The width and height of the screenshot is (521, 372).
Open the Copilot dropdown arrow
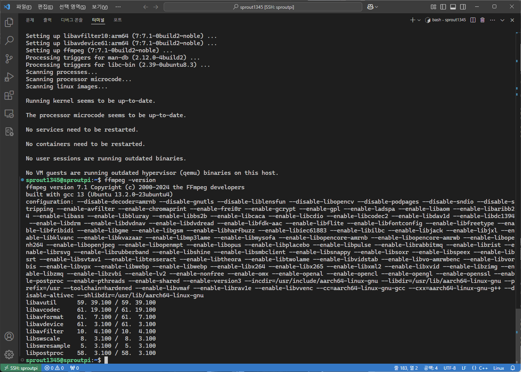[377, 7]
